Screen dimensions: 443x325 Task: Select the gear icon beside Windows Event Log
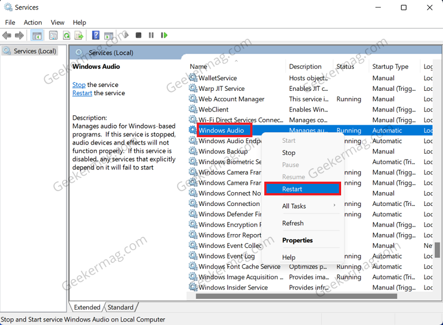pos(193,256)
